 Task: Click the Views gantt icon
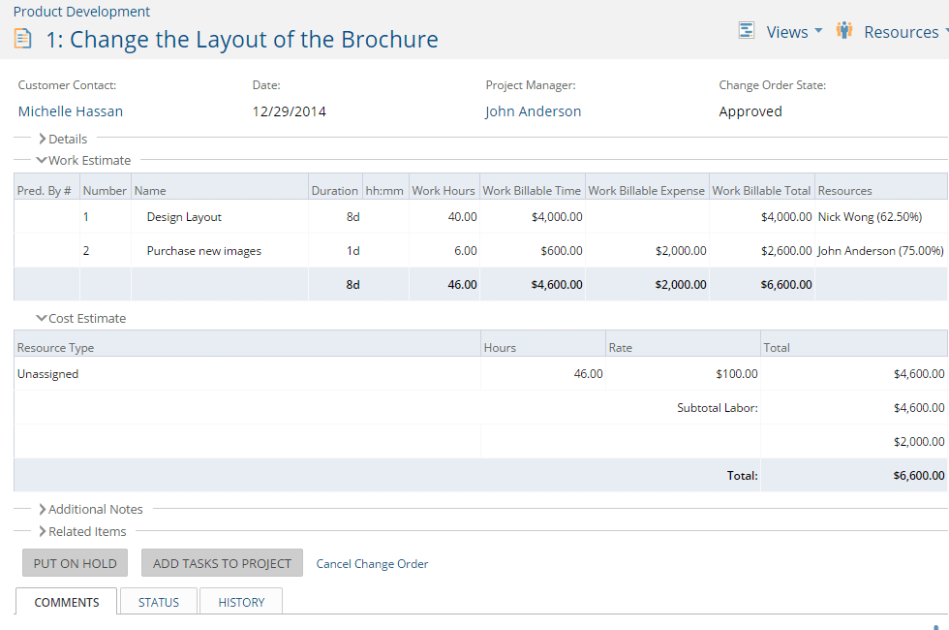[747, 31]
